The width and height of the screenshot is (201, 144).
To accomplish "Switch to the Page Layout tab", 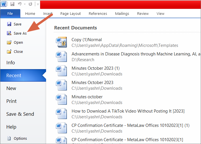I will pos(70,13).
